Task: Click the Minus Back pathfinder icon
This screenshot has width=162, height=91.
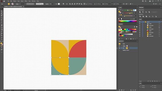Action: [156, 16]
